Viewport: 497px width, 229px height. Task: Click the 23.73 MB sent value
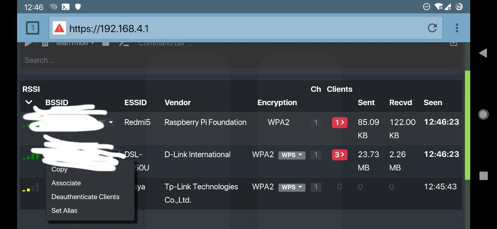point(368,161)
